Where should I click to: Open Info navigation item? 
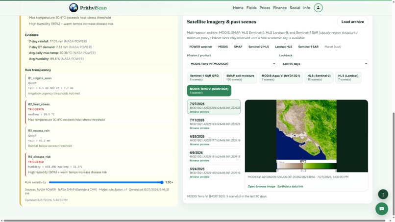click(307, 8)
